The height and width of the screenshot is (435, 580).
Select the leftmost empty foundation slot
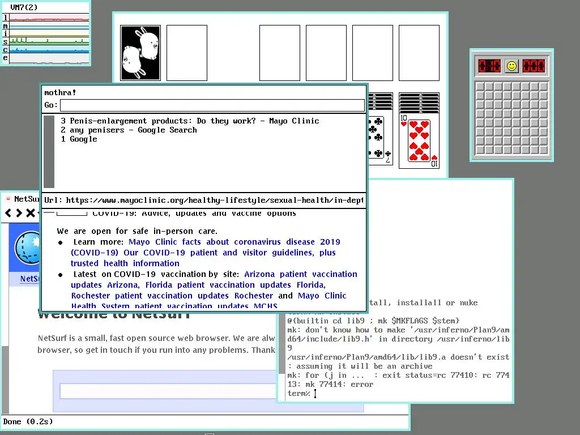pos(280,53)
